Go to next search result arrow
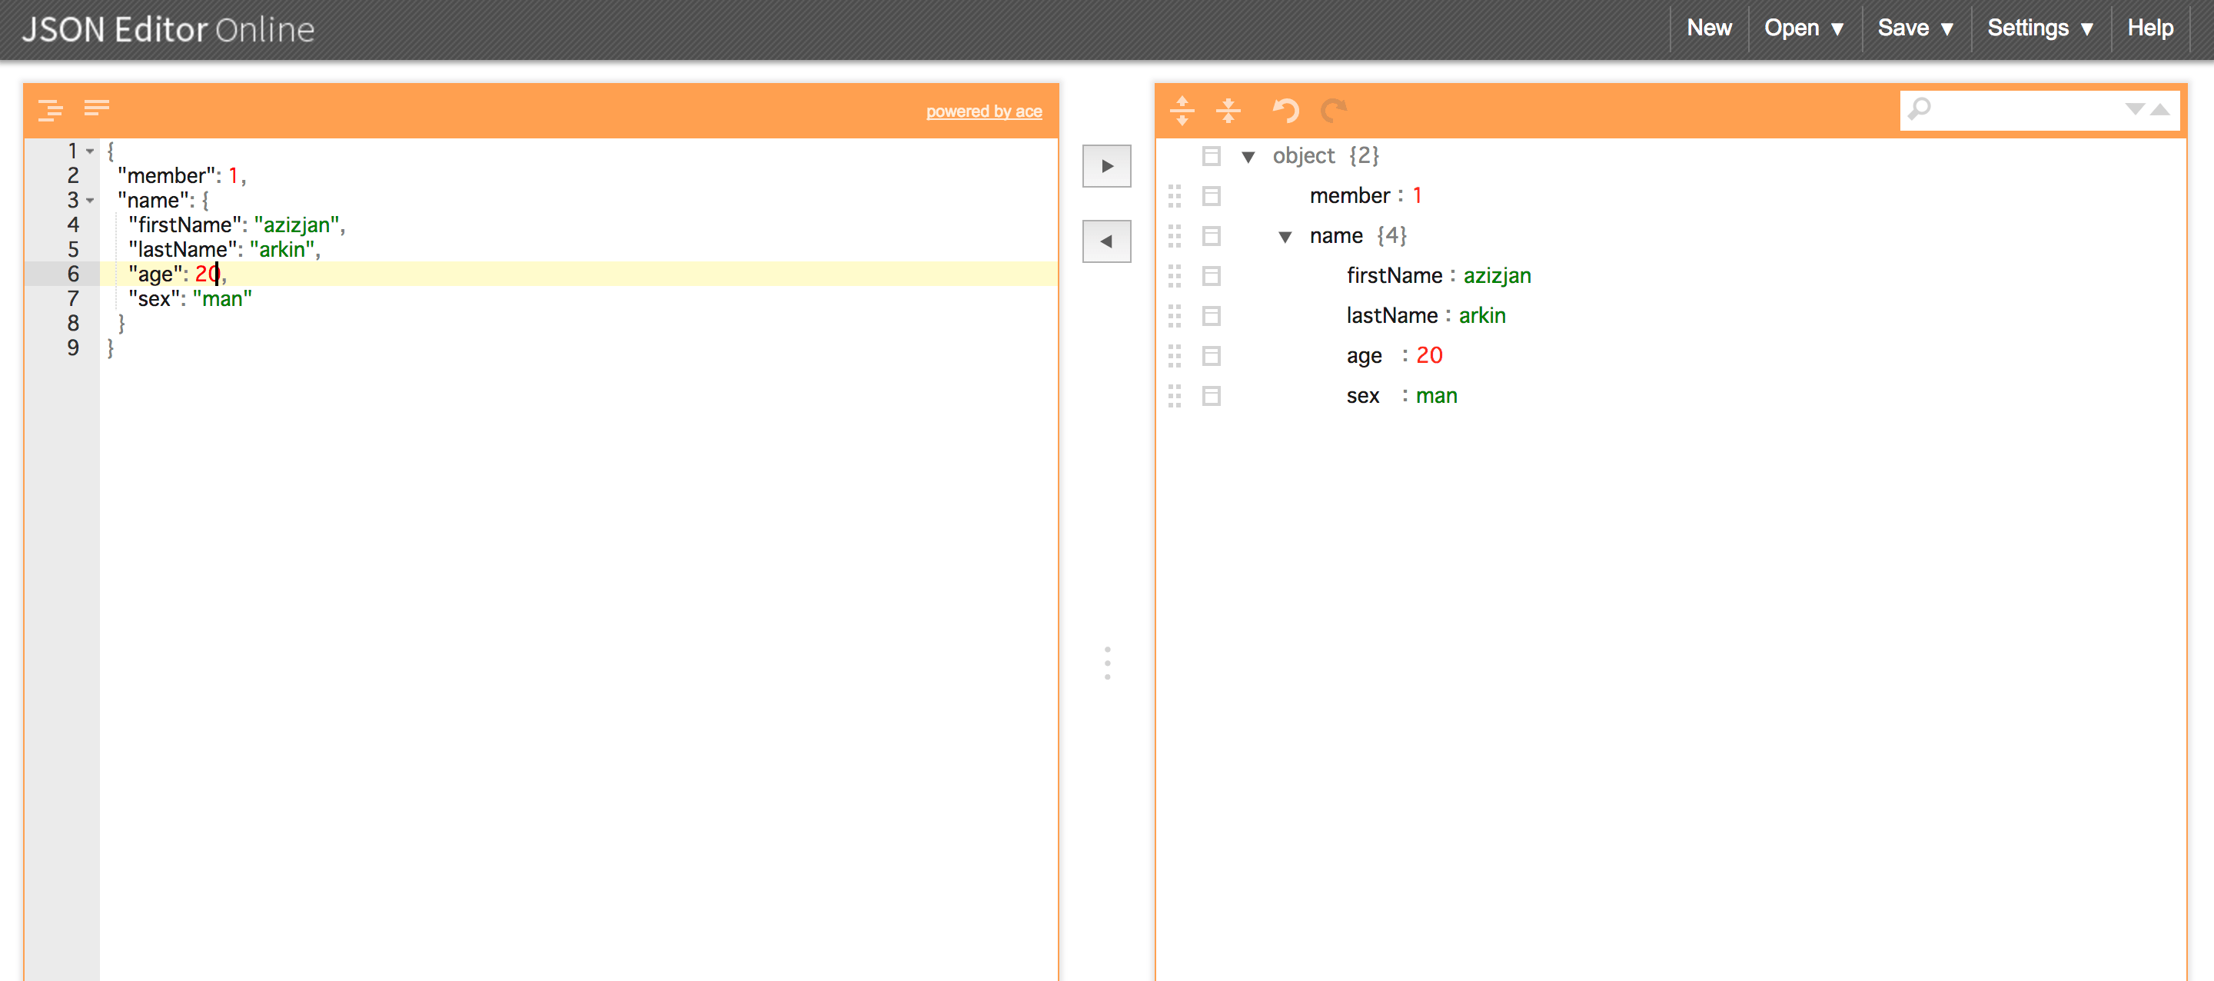2214x981 pixels. (x=2135, y=109)
